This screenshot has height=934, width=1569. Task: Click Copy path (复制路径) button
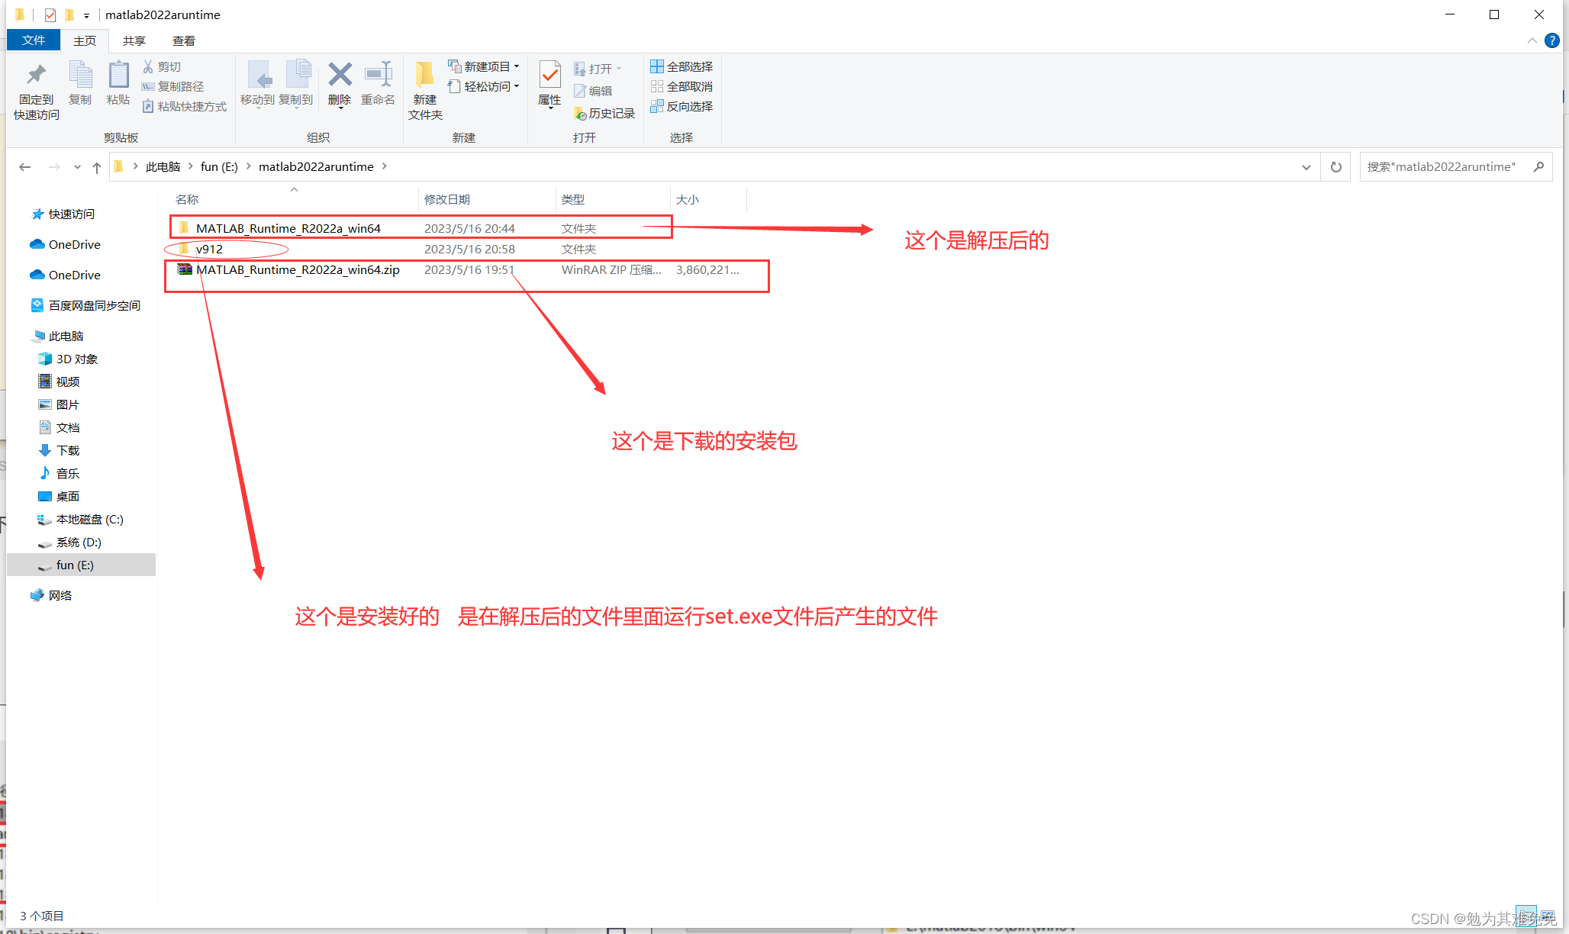click(x=173, y=87)
